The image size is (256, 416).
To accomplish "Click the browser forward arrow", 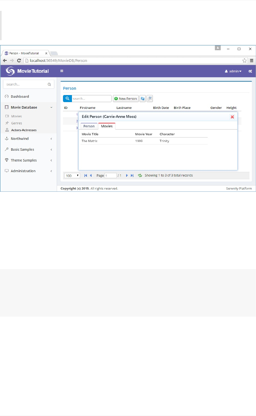I will tap(12, 61).
